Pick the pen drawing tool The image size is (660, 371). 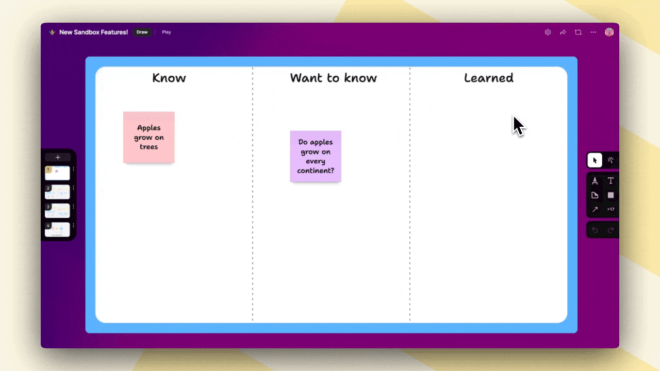pyautogui.click(x=595, y=181)
